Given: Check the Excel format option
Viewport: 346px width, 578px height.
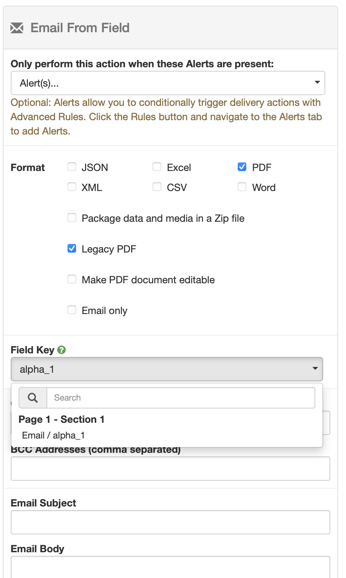Looking at the screenshot, I should (157, 167).
